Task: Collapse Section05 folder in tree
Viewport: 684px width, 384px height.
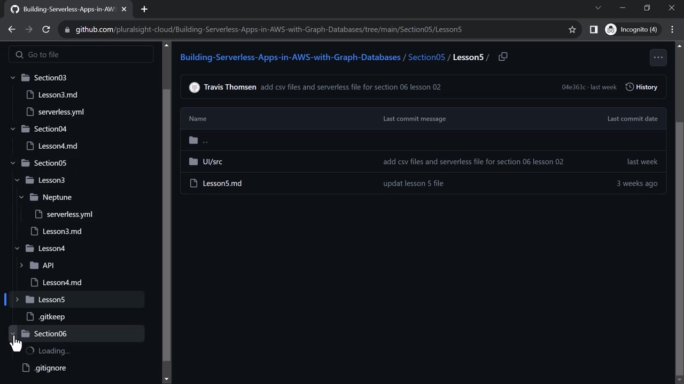Action: (13, 163)
